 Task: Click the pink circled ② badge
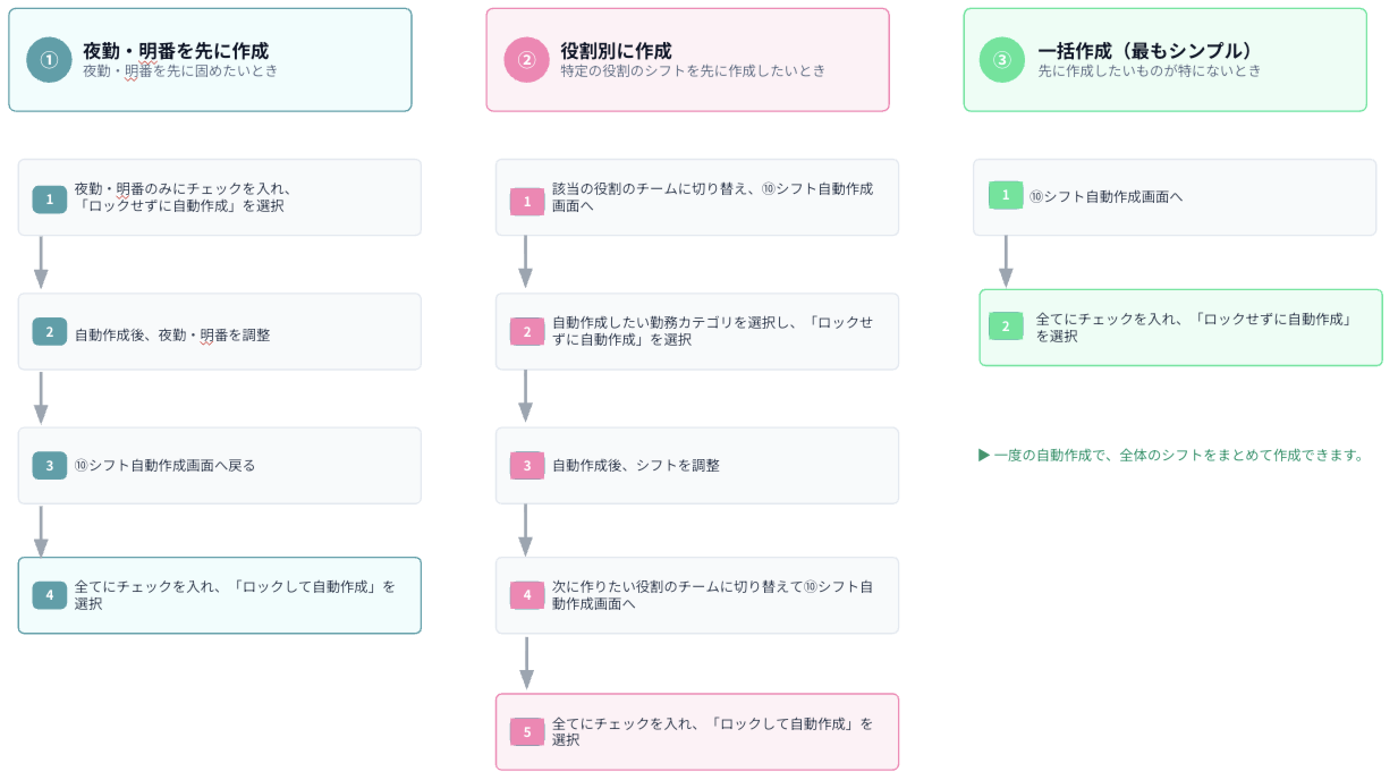(527, 60)
